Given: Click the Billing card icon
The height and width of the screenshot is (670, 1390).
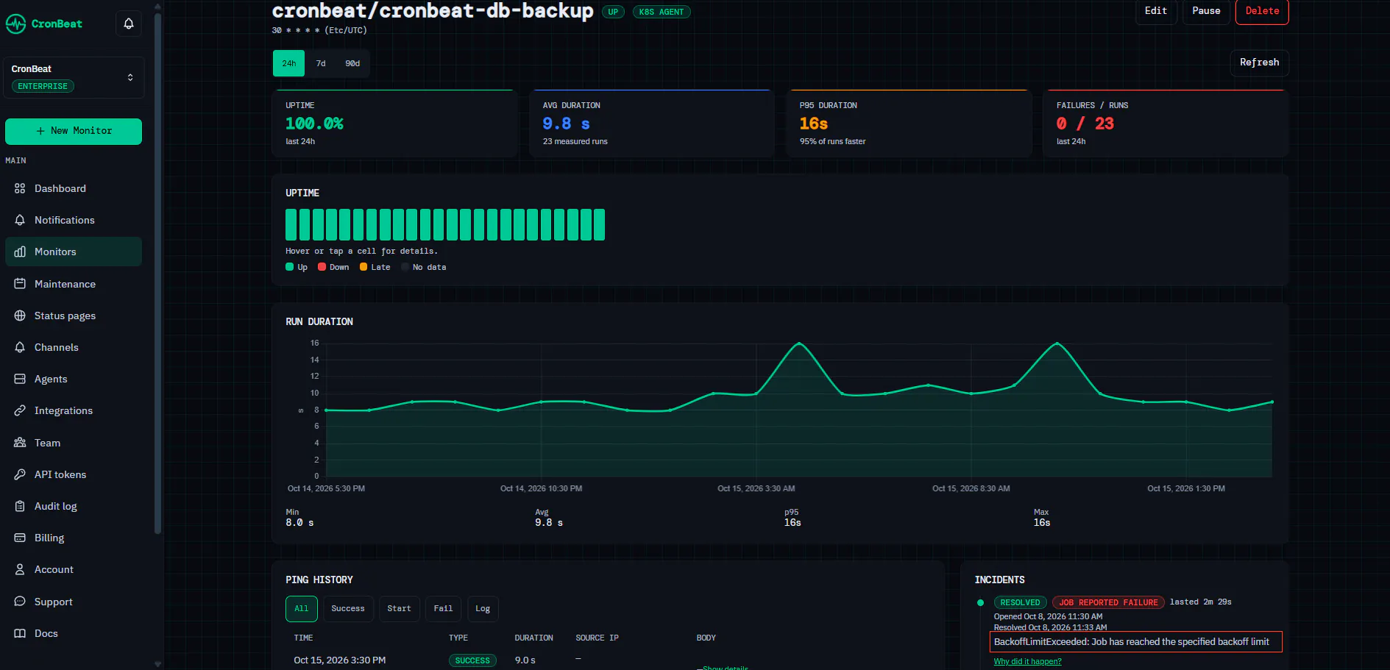Looking at the screenshot, I should coord(20,538).
